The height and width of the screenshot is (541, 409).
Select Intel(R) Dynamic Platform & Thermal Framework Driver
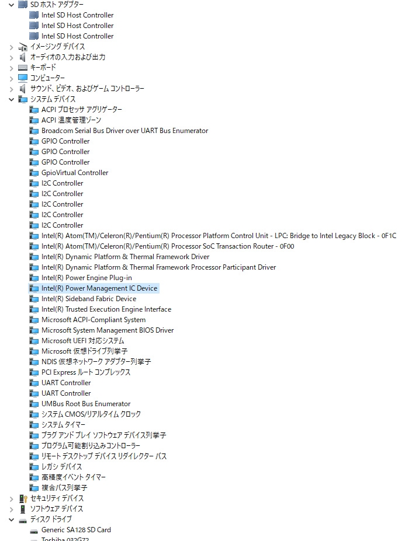pyautogui.click(x=125, y=257)
